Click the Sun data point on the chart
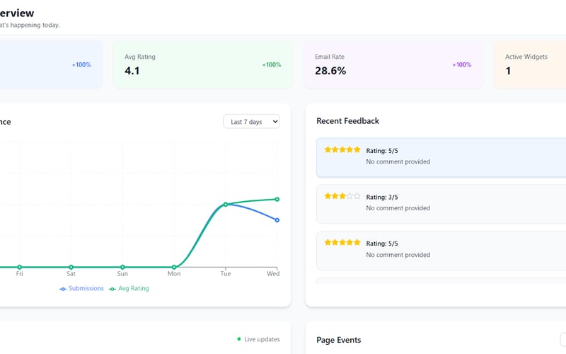Image resolution: width=566 pixels, height=354 pixels. click(122, 268)
